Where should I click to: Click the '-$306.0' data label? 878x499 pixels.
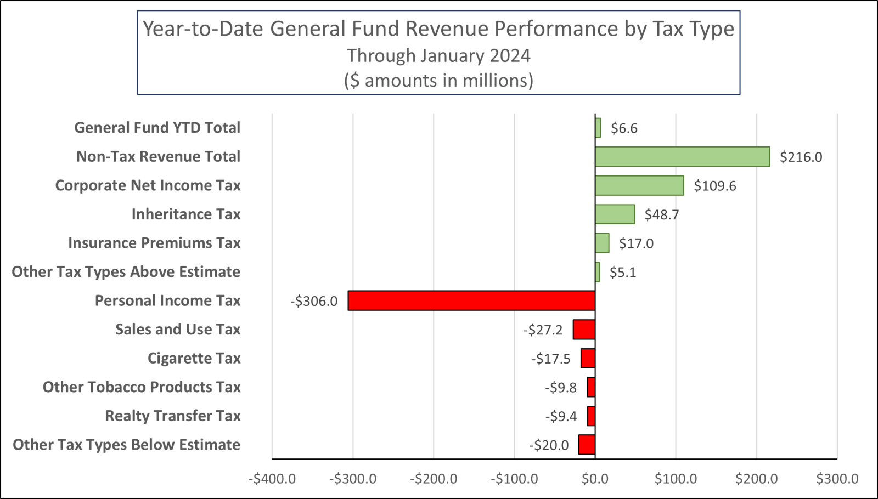(x=314, y=302)
